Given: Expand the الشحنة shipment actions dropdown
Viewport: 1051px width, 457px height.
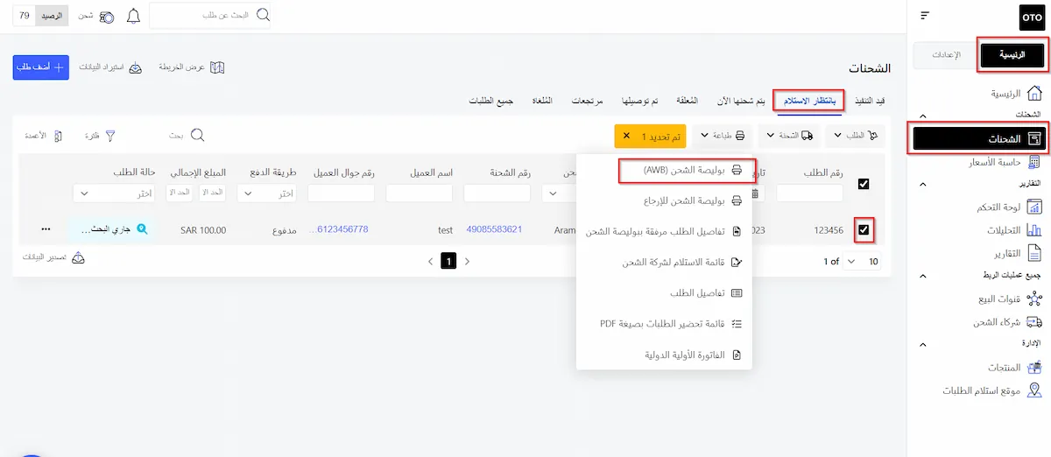Looking at the screenshot, I should tap(790, 136).
